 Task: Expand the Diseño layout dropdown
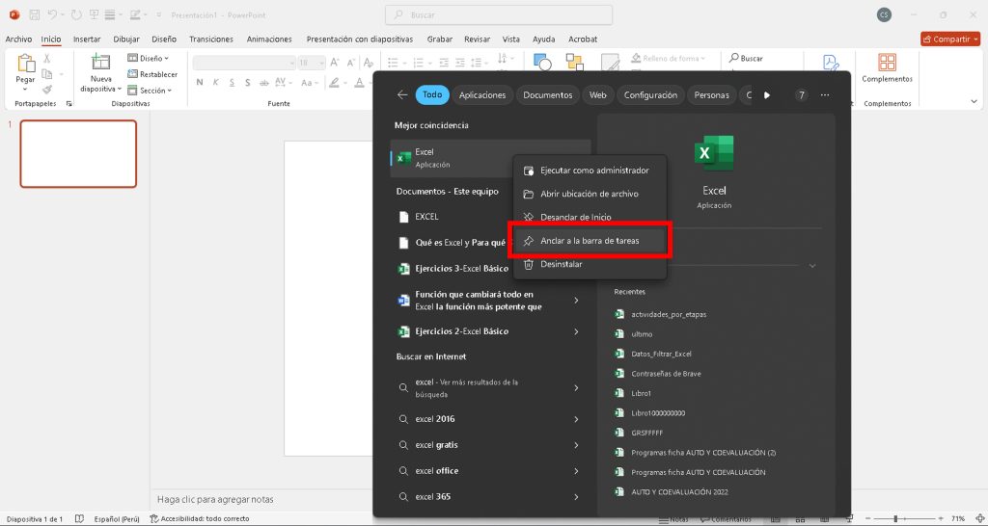tap(151, 58)
